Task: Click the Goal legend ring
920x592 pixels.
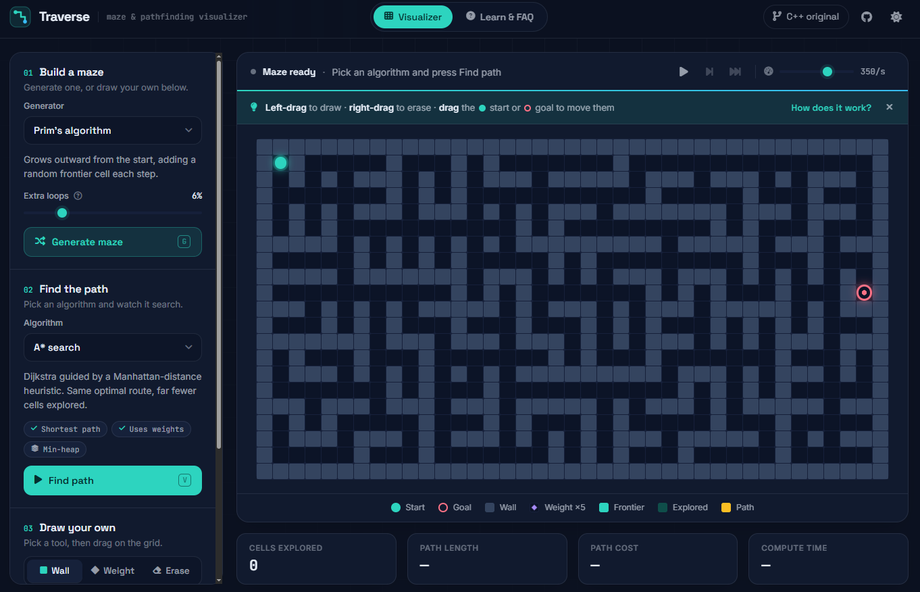Action: 443,508
